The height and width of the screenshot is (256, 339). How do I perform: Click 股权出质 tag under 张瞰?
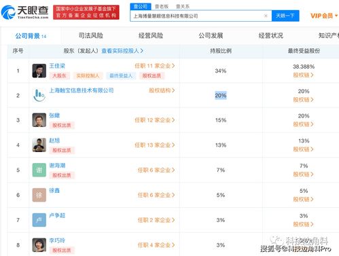[62, 125]
